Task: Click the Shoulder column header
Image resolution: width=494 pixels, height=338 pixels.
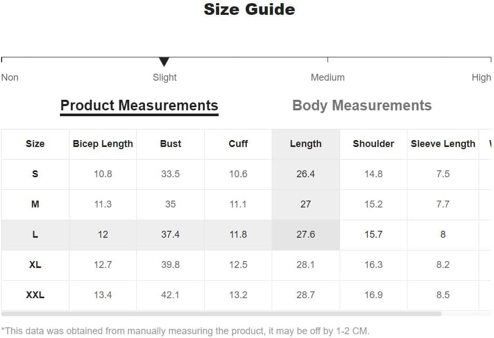Action: [x=374, y=144]
